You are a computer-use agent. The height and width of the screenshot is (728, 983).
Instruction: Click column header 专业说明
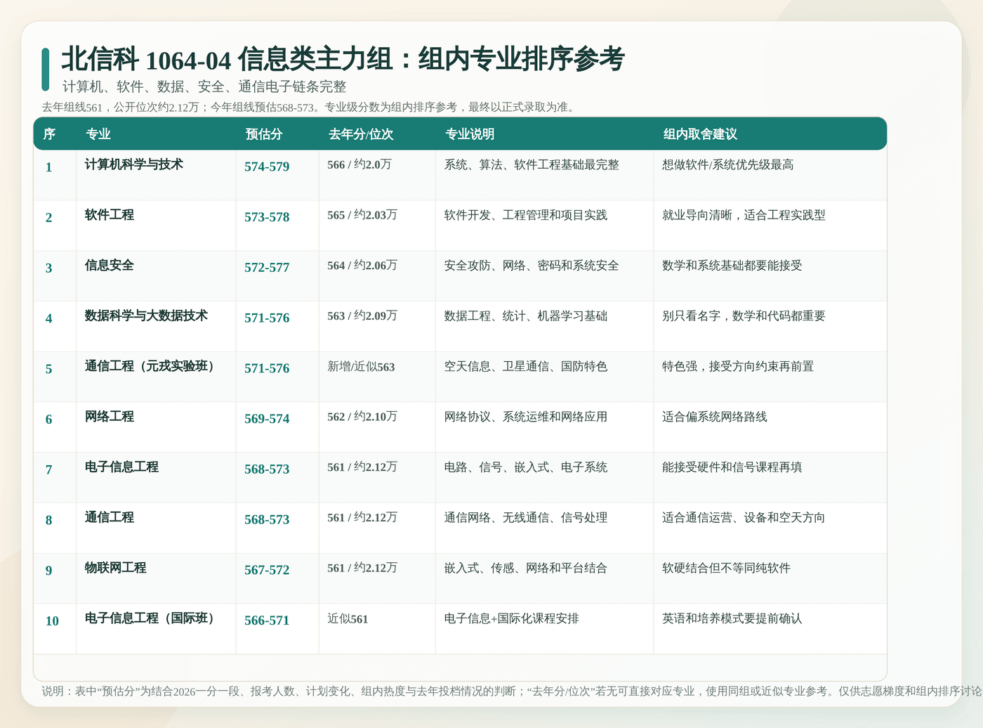[470, 134]
